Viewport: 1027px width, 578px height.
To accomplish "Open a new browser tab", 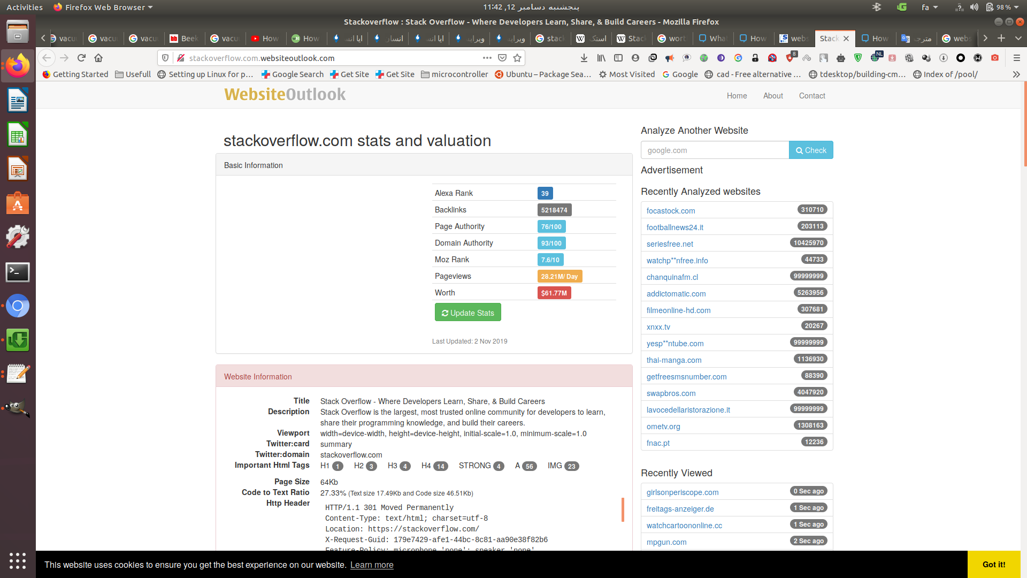I will [1001, 38].
